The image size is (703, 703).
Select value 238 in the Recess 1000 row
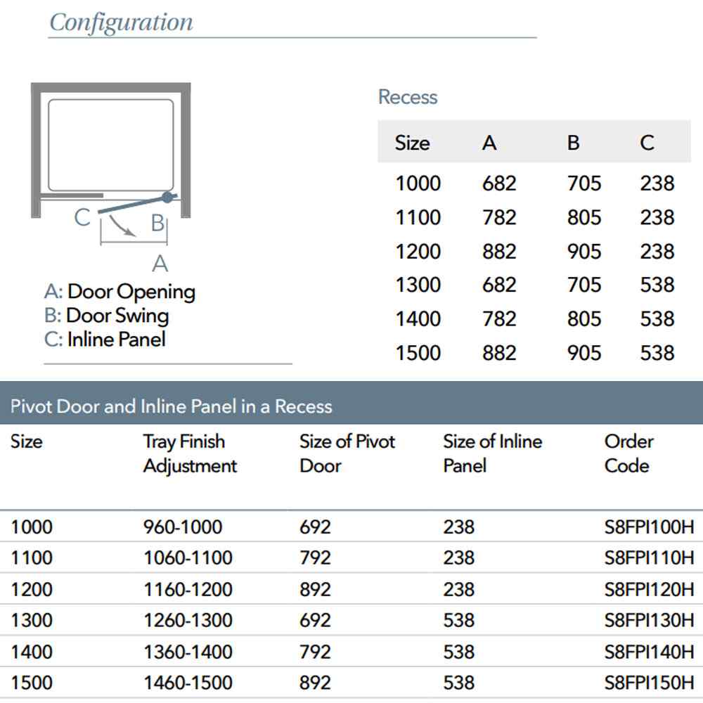(x=657, y=183)
